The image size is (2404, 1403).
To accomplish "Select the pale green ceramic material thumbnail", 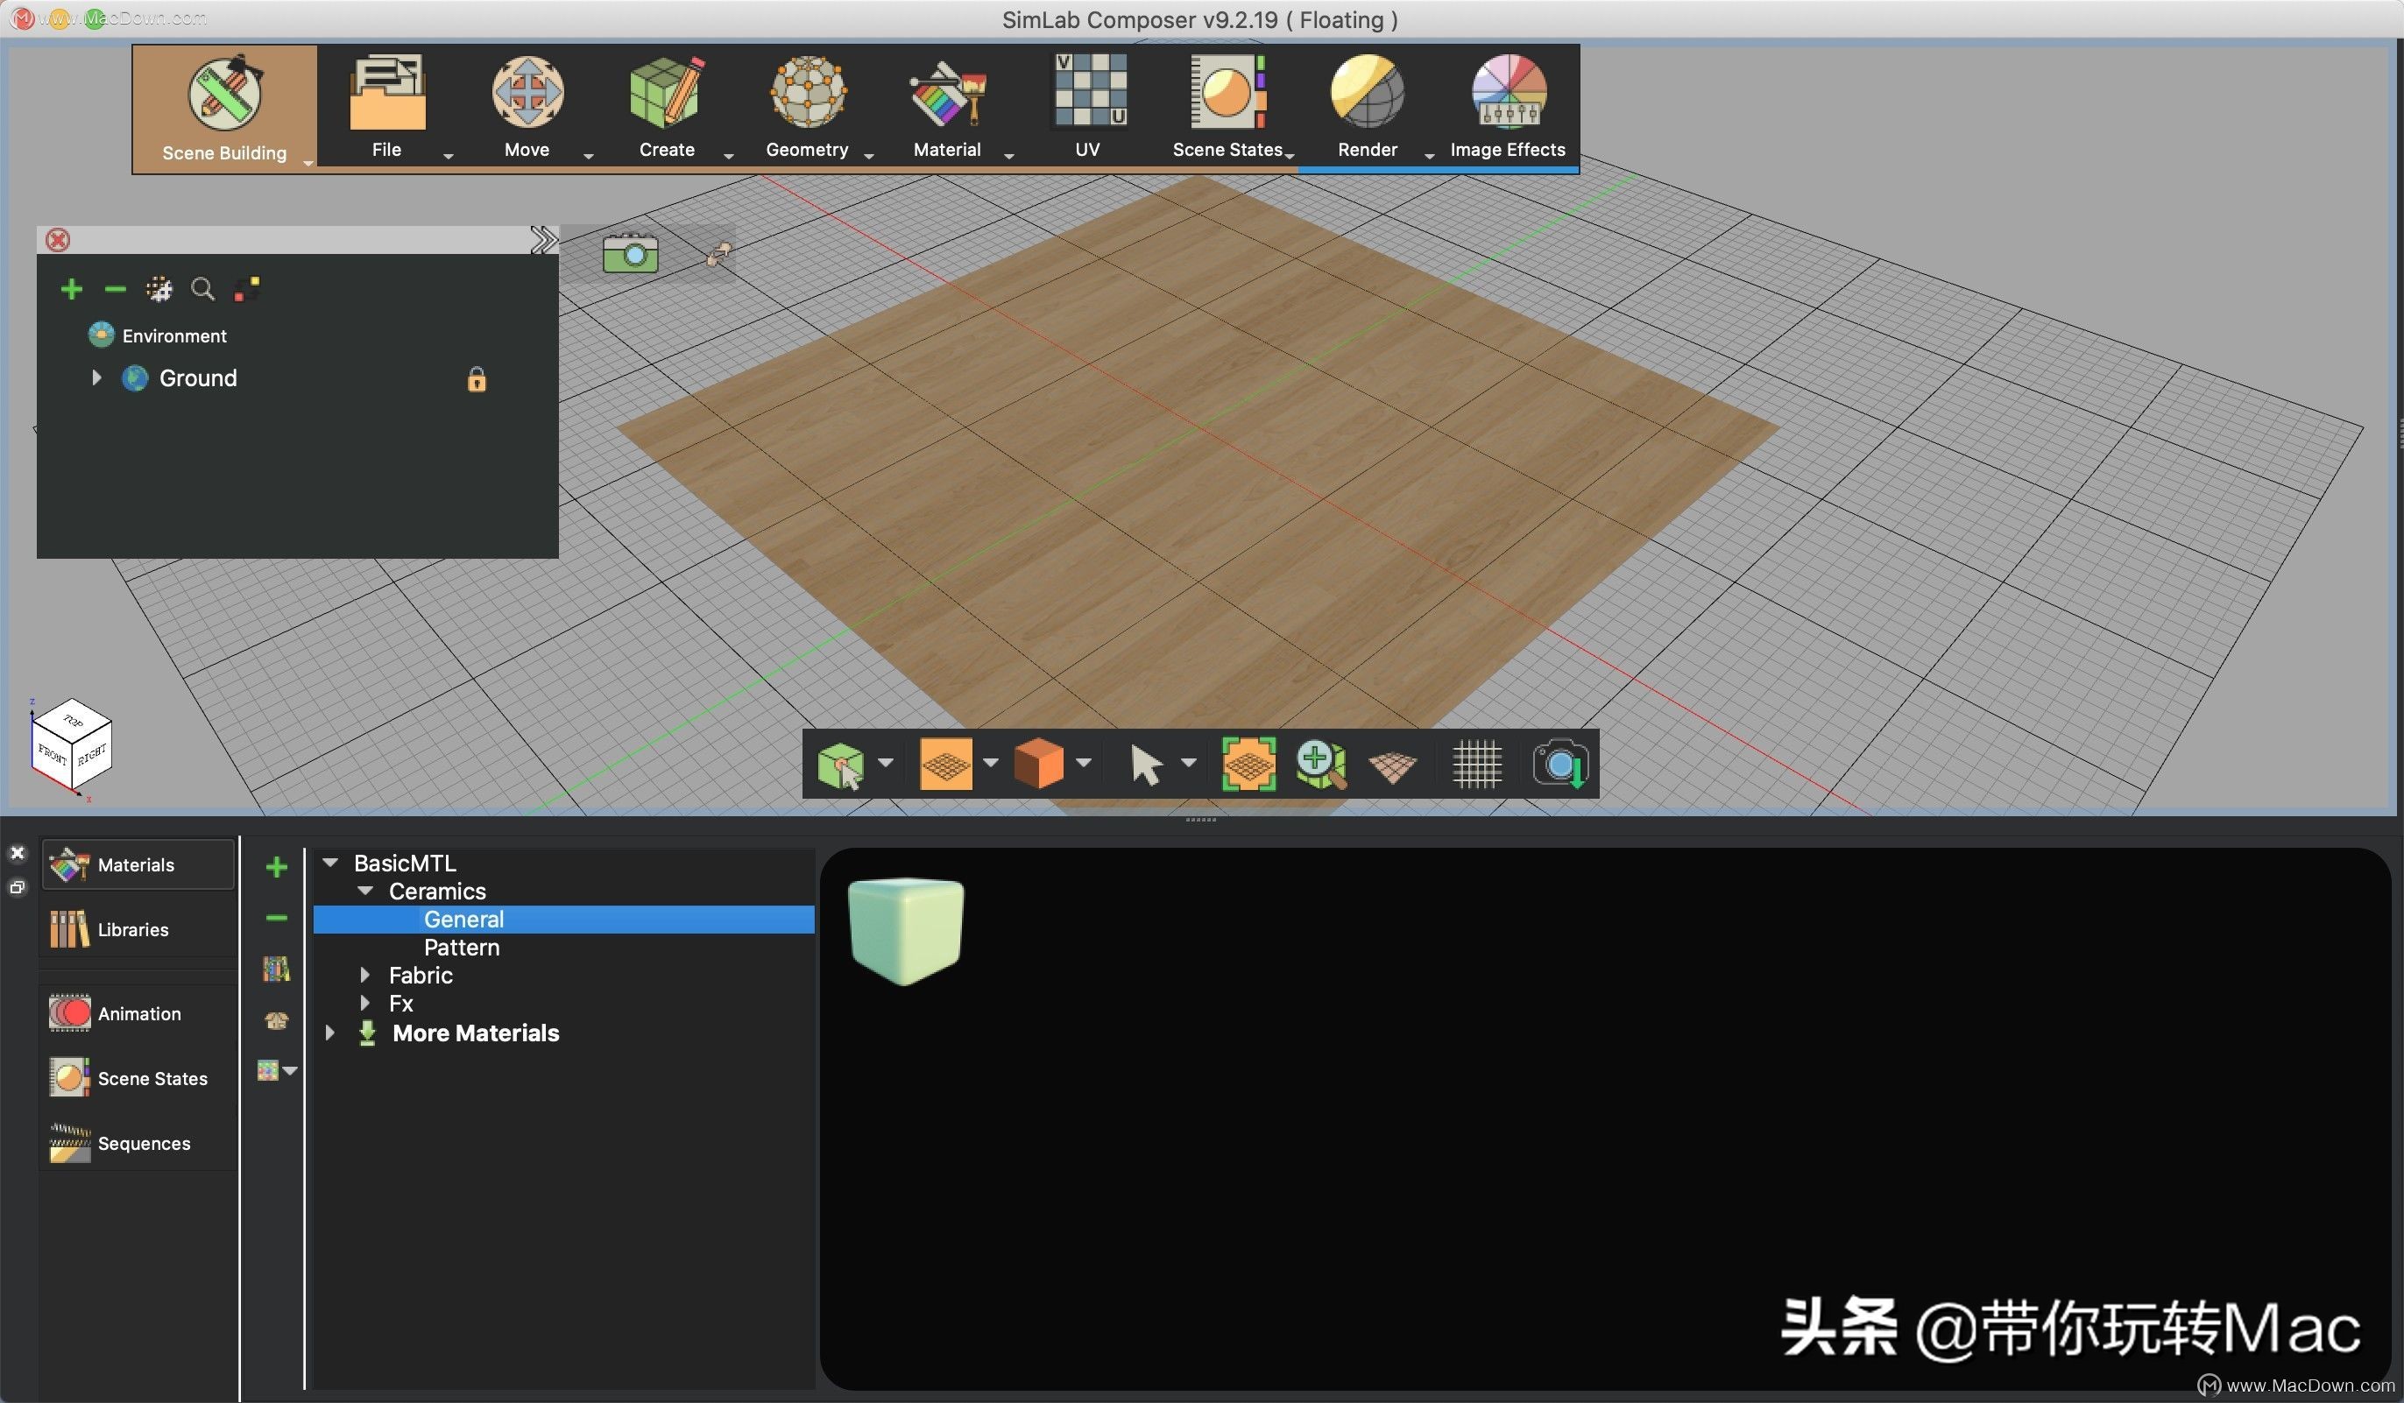I will click(x=905, y=931).
